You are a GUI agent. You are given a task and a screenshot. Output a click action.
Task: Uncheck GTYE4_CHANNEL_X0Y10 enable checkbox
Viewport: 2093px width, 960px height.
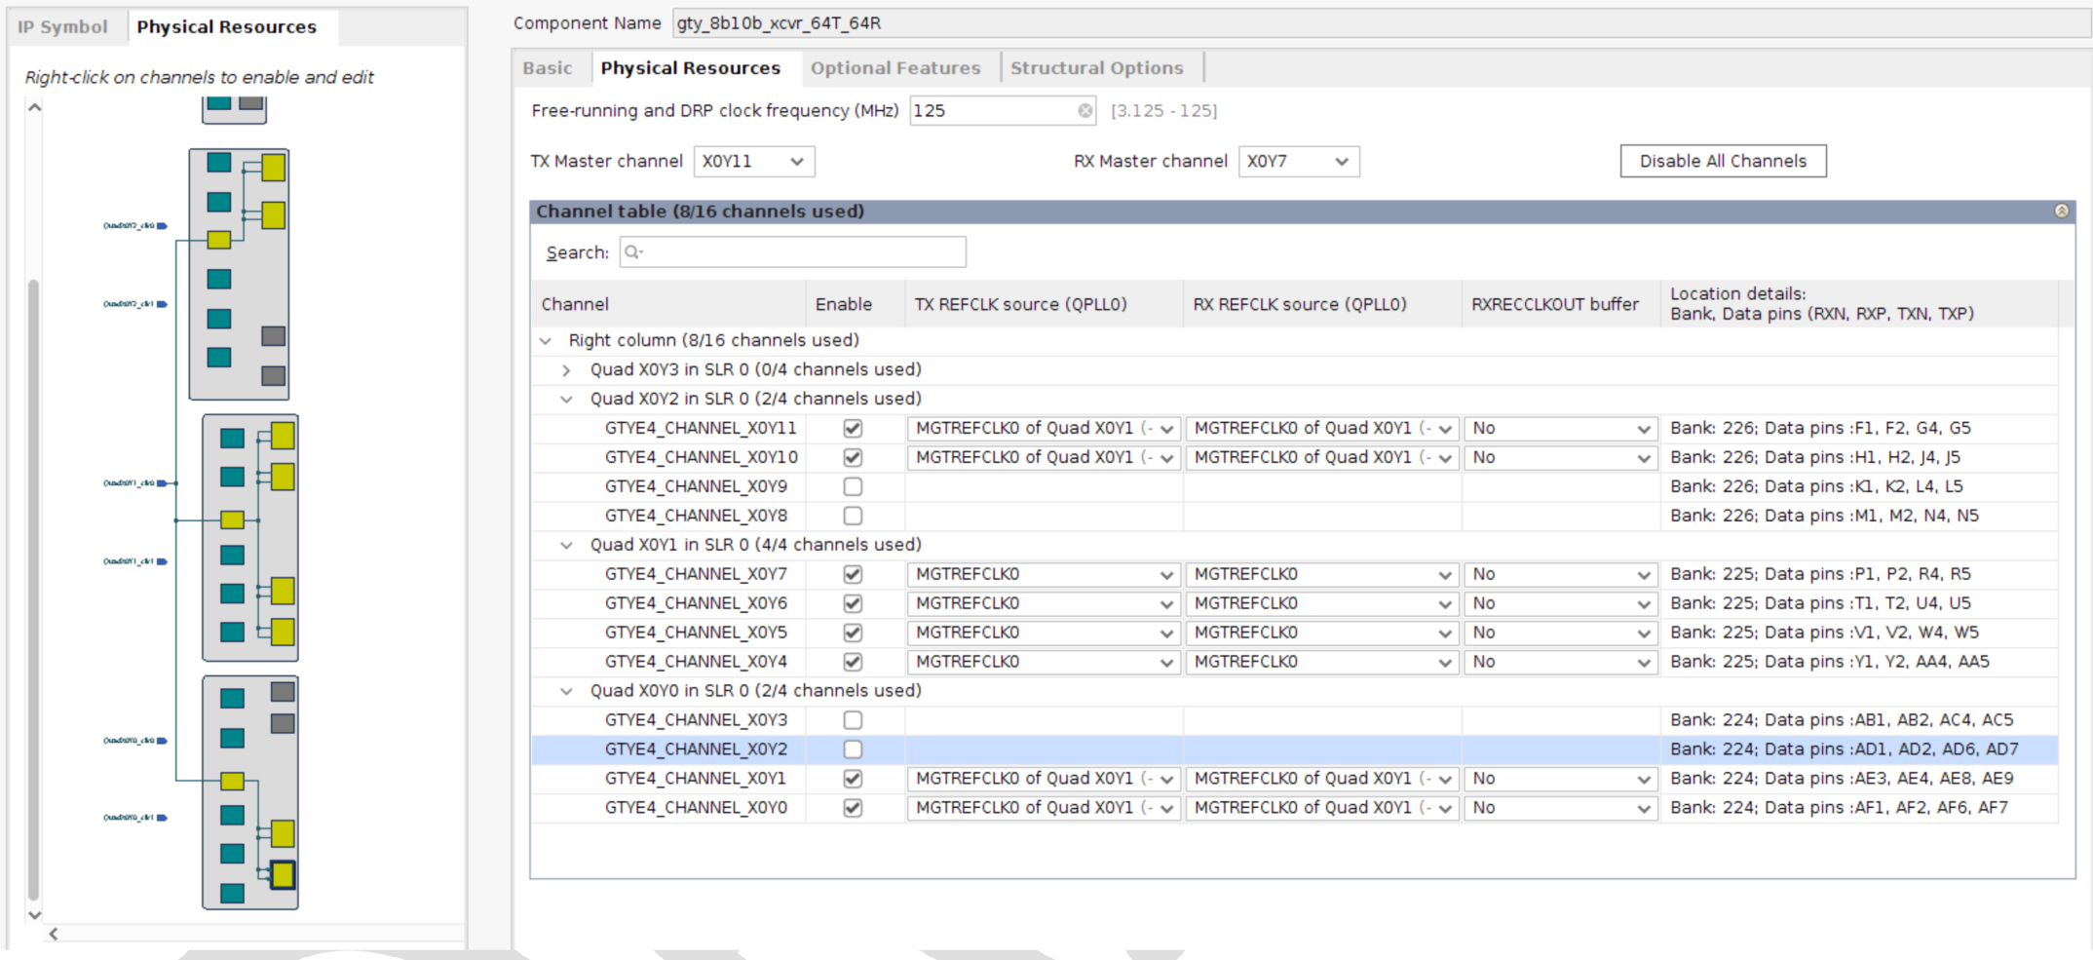853,457
